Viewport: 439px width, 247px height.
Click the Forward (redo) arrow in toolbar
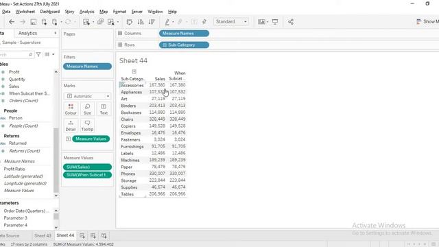23,22
